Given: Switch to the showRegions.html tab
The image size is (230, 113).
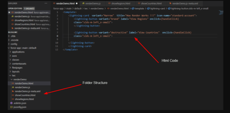Looking at the screenshot, I should tap(120, 3).
